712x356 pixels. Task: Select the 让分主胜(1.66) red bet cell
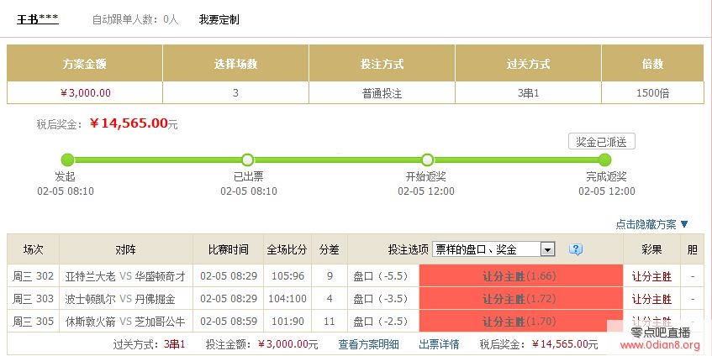[x=521, y=275]
